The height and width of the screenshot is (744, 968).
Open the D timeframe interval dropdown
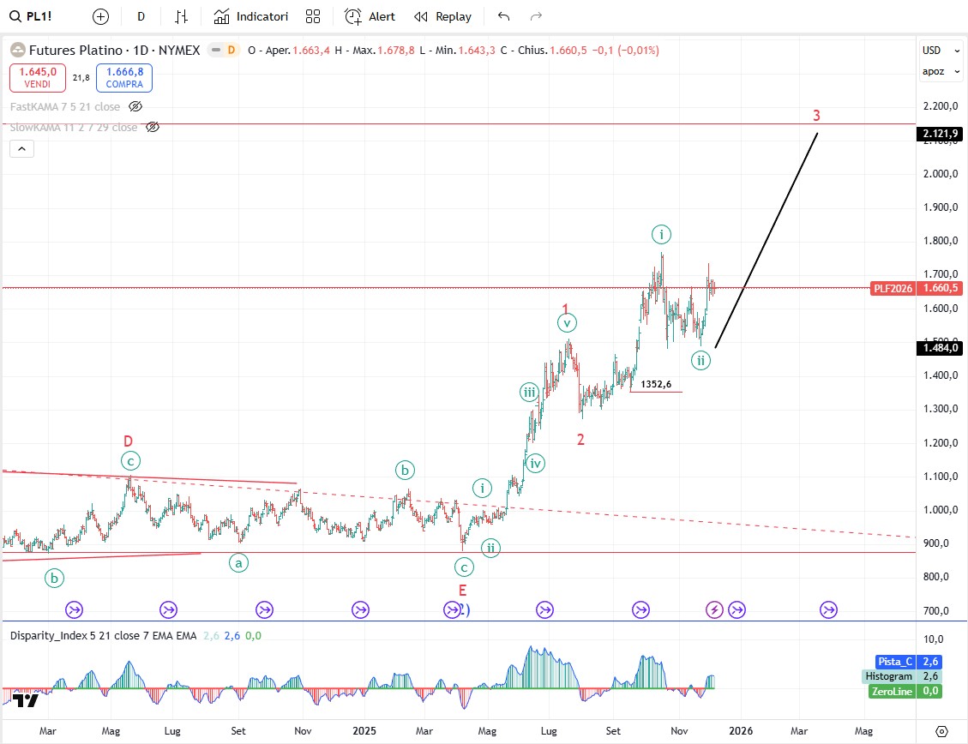(x=141, y=16)
